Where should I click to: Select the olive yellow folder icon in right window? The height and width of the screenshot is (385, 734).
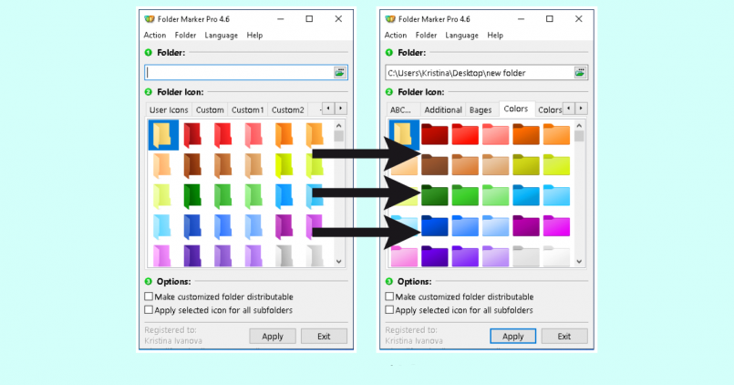(526, 165)
